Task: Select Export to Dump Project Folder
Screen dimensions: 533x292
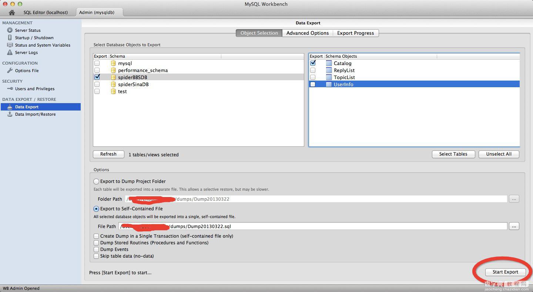Action: (x=96, y=181)
